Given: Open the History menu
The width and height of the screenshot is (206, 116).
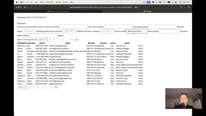Looking at the screenshot, I should [x=42, y=2].
